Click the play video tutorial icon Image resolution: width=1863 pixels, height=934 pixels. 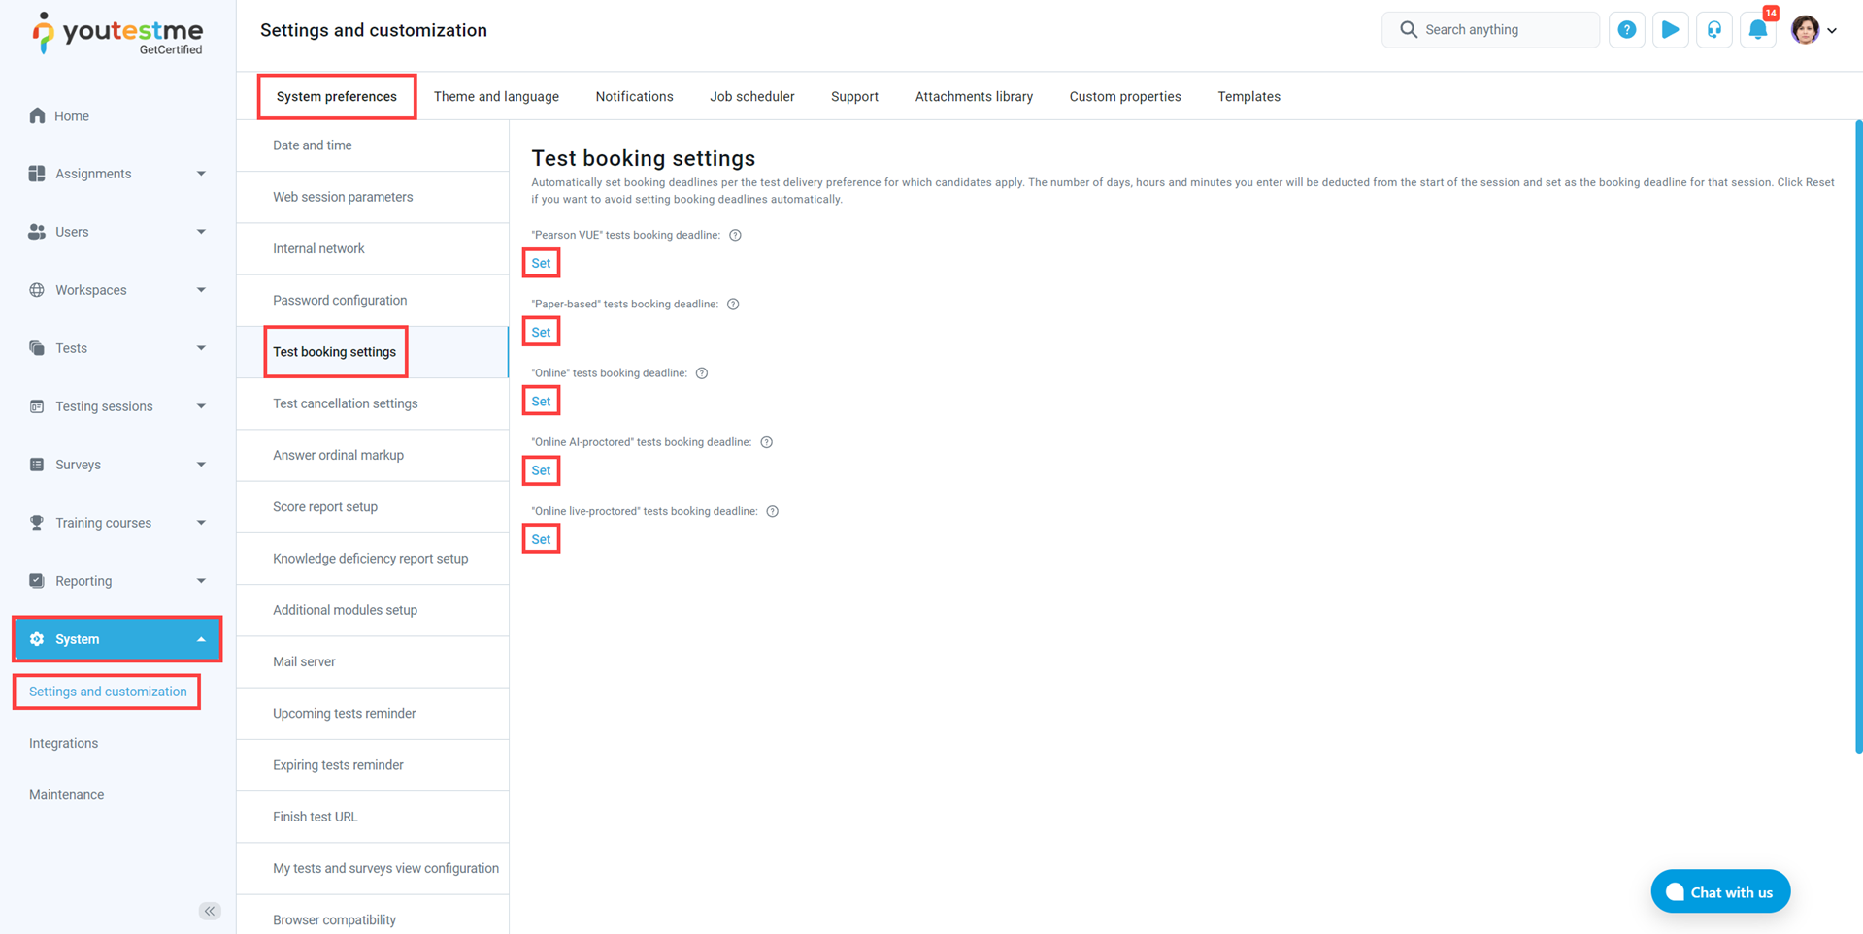(1670, 30)
